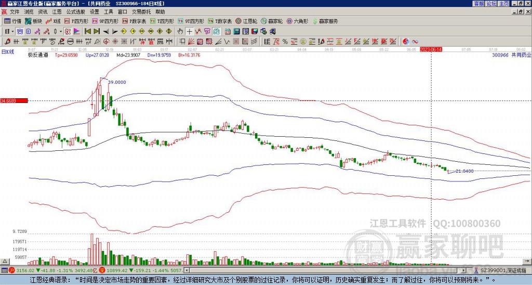Click horizontal scrollbar left arrow

tap(187, 270)
